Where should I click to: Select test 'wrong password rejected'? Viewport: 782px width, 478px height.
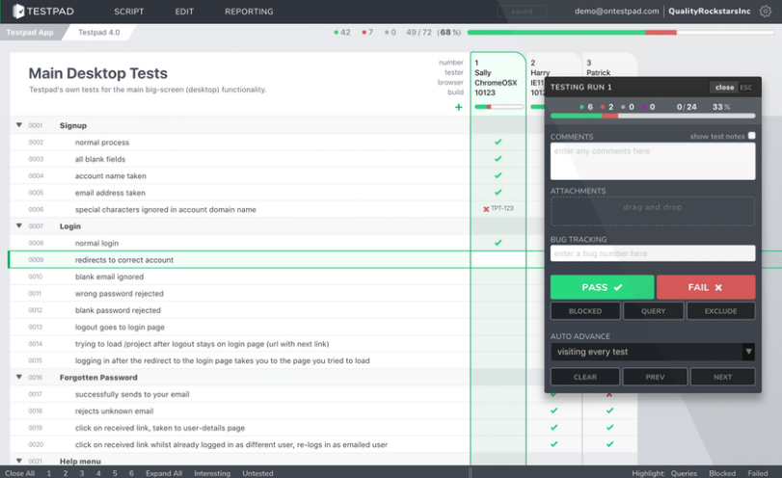[120, 294]
